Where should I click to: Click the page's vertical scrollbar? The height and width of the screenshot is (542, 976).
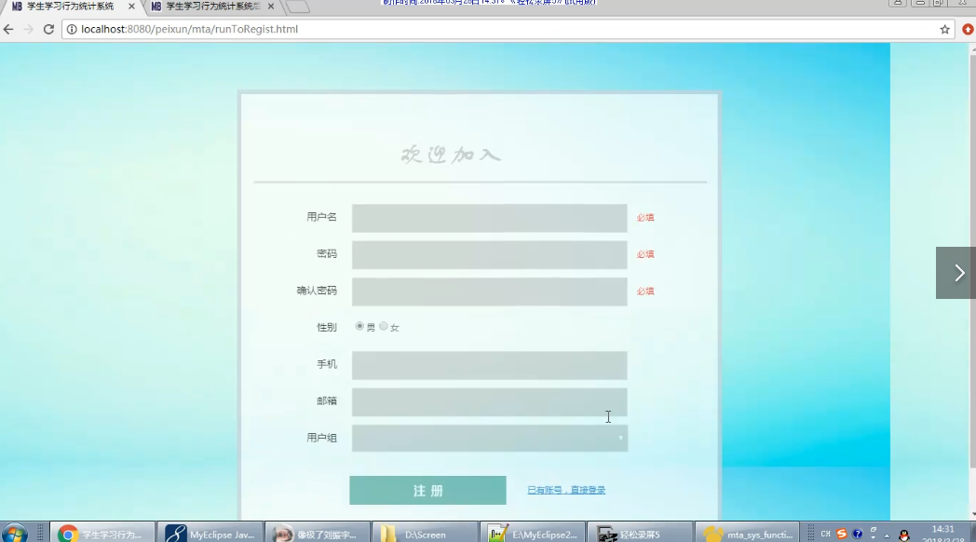[x=973, y=262]
